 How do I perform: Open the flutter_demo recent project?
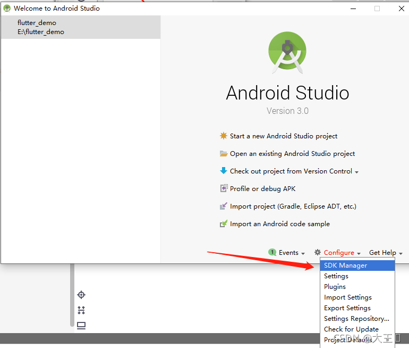(x=81, y=27)
